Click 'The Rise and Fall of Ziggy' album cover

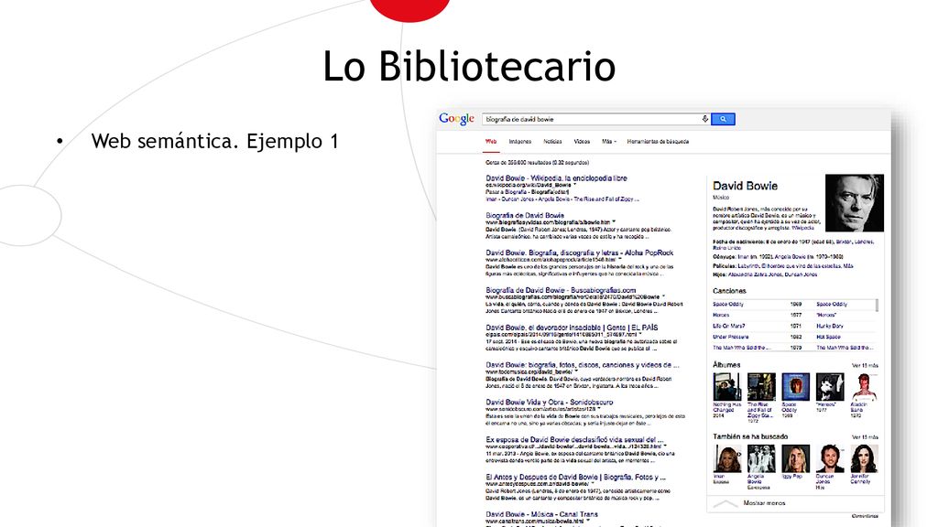click(x=761, y=387)
